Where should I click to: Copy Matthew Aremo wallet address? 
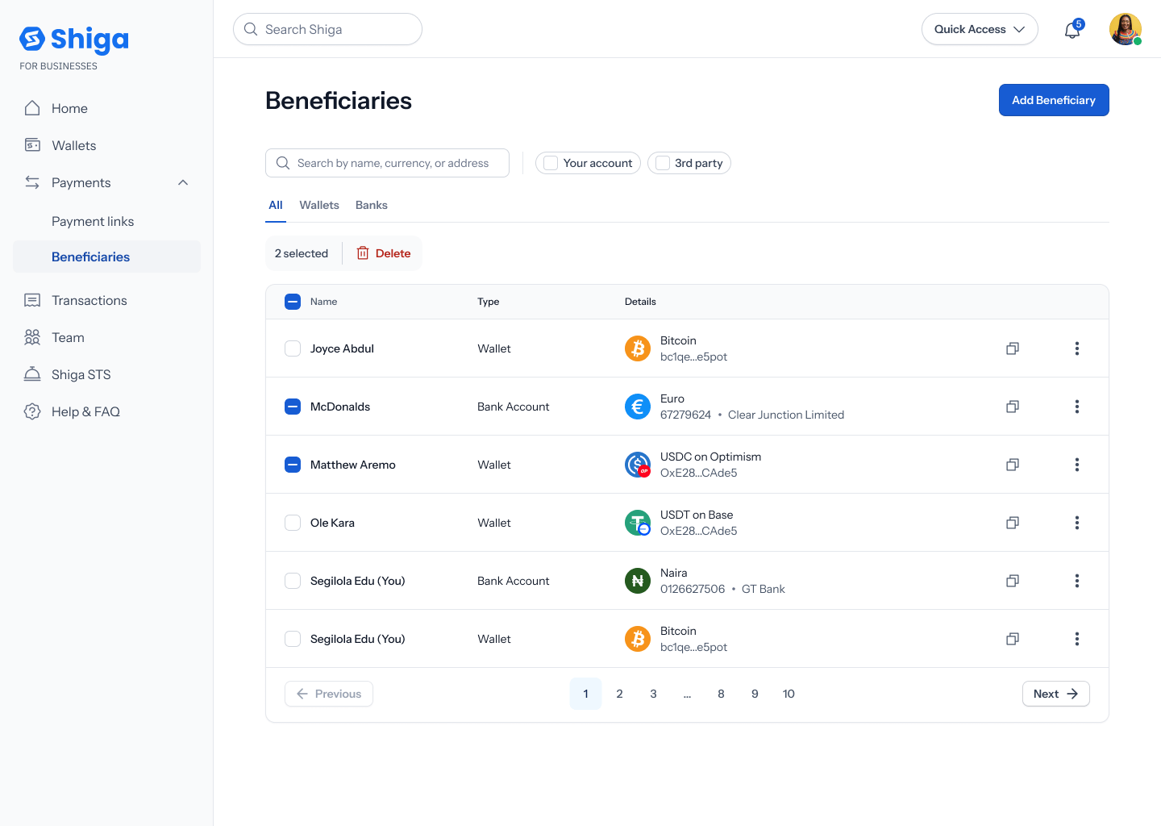[1013, 465]
